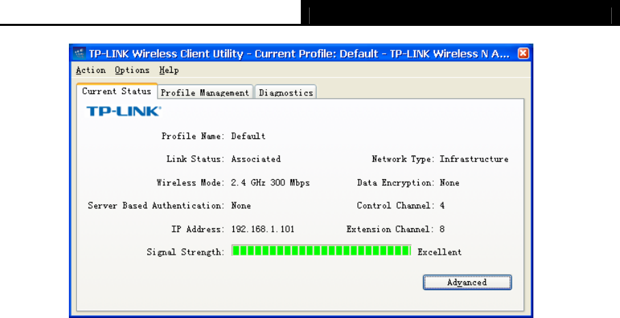The image size is (620, 318).
Task: Click the Control Channel value 4
Action: coord(442,206)
